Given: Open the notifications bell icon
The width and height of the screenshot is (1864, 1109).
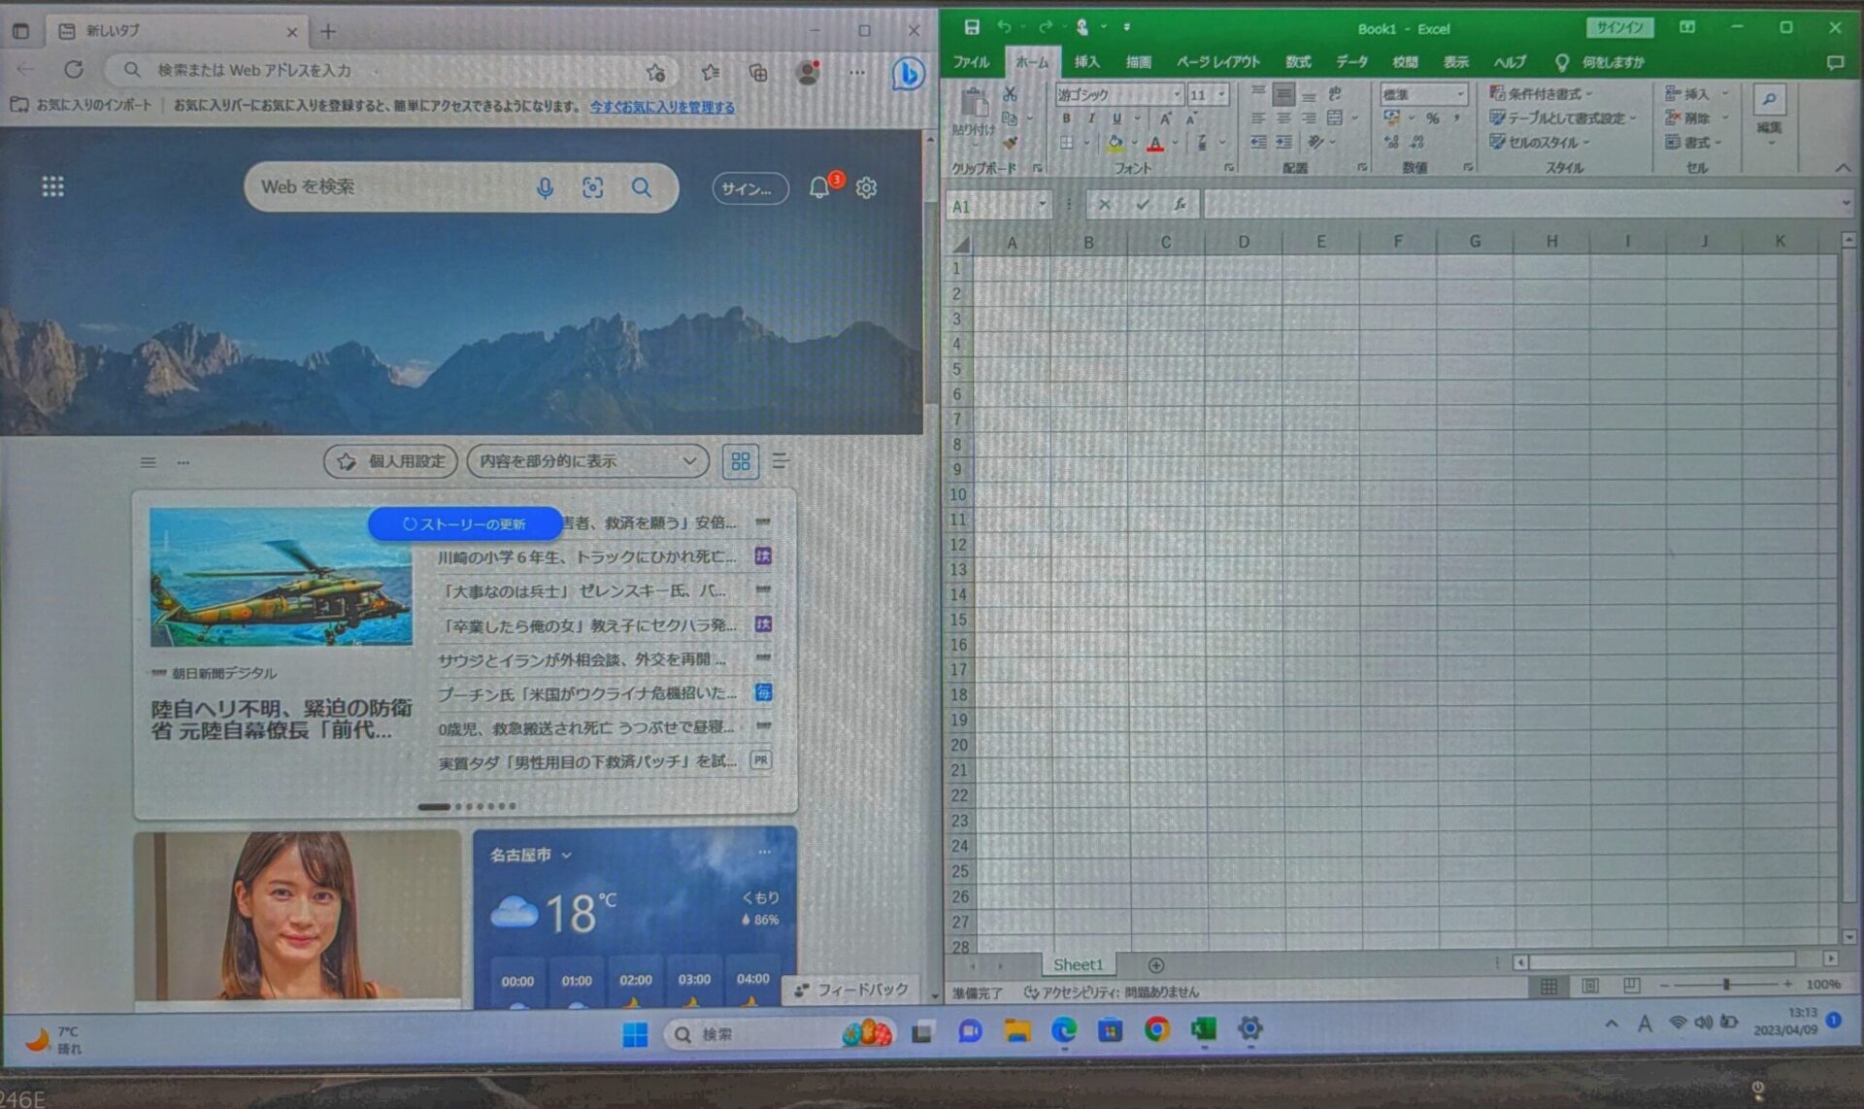Looking at the screenshot, I should coord(819,187).
